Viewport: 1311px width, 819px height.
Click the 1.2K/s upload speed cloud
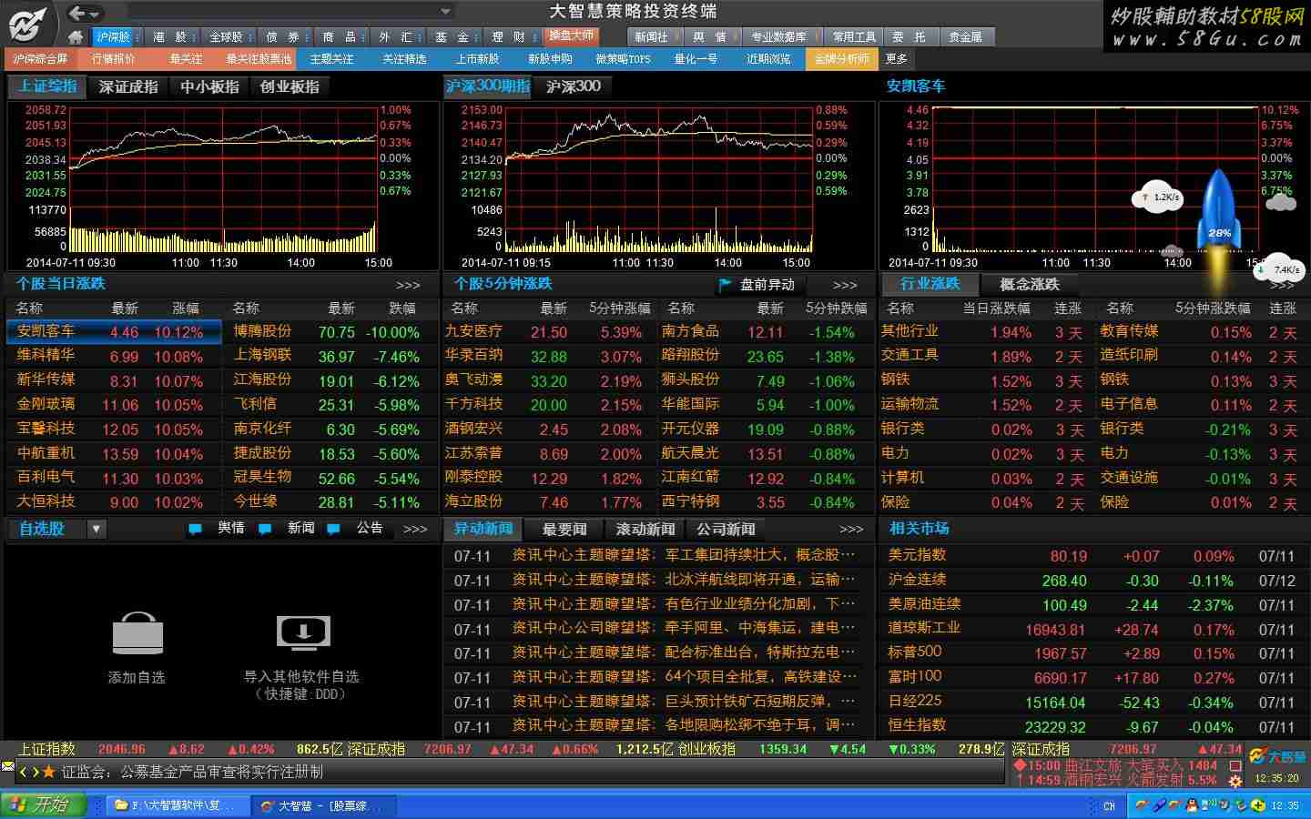coord(1158,197)
